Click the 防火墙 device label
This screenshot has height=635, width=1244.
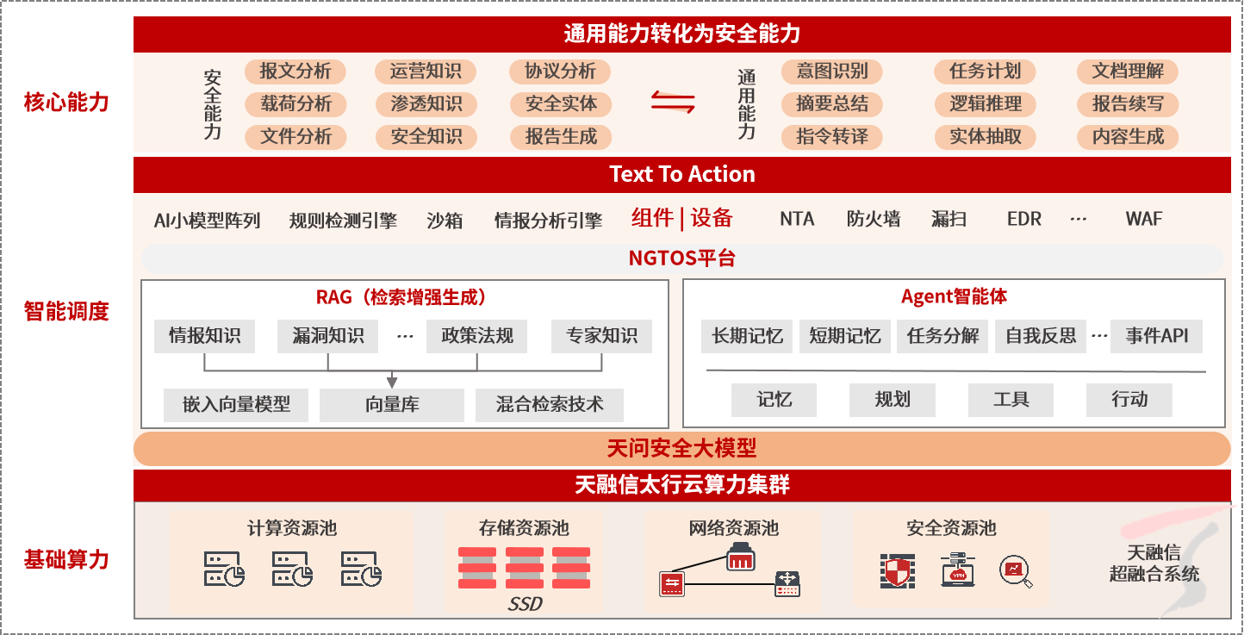873,219
